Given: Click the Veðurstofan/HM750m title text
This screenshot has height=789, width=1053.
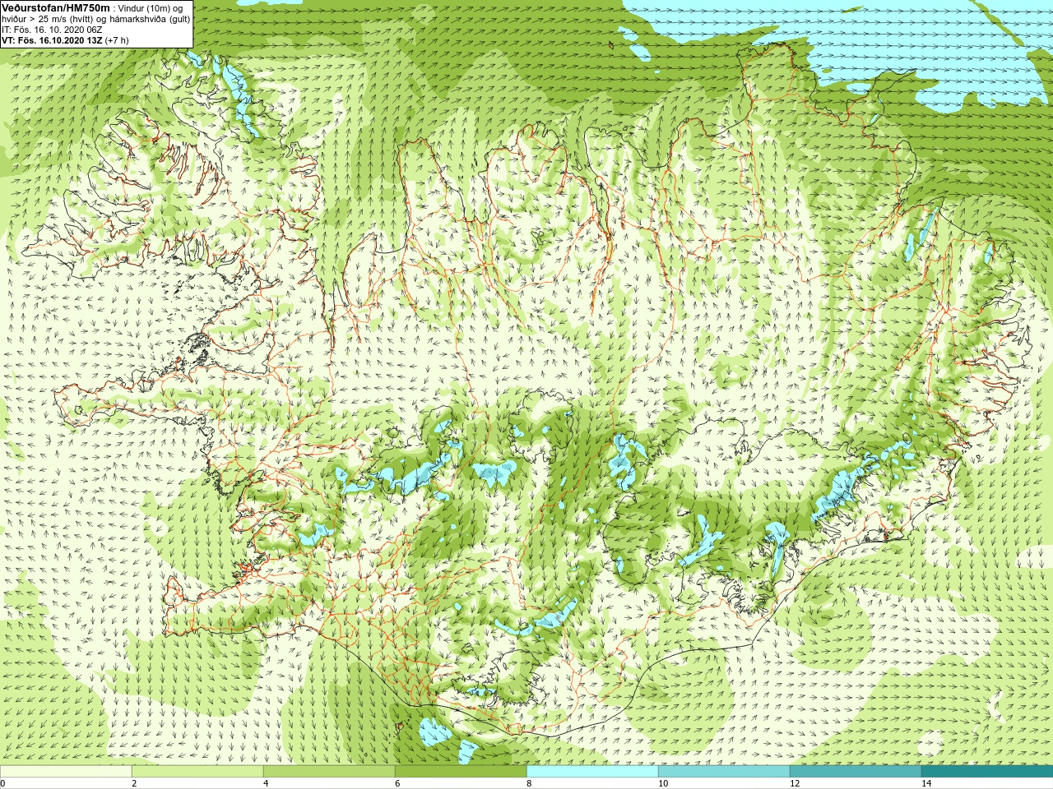Looking at the screenshot, I should (56, 7).
